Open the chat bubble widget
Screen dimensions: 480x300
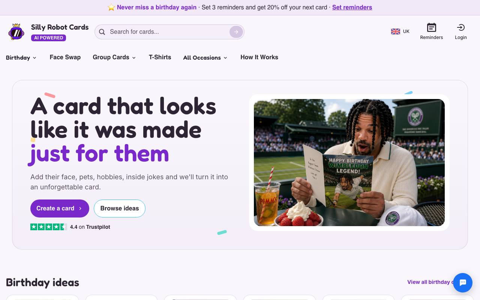pos(463,283)
